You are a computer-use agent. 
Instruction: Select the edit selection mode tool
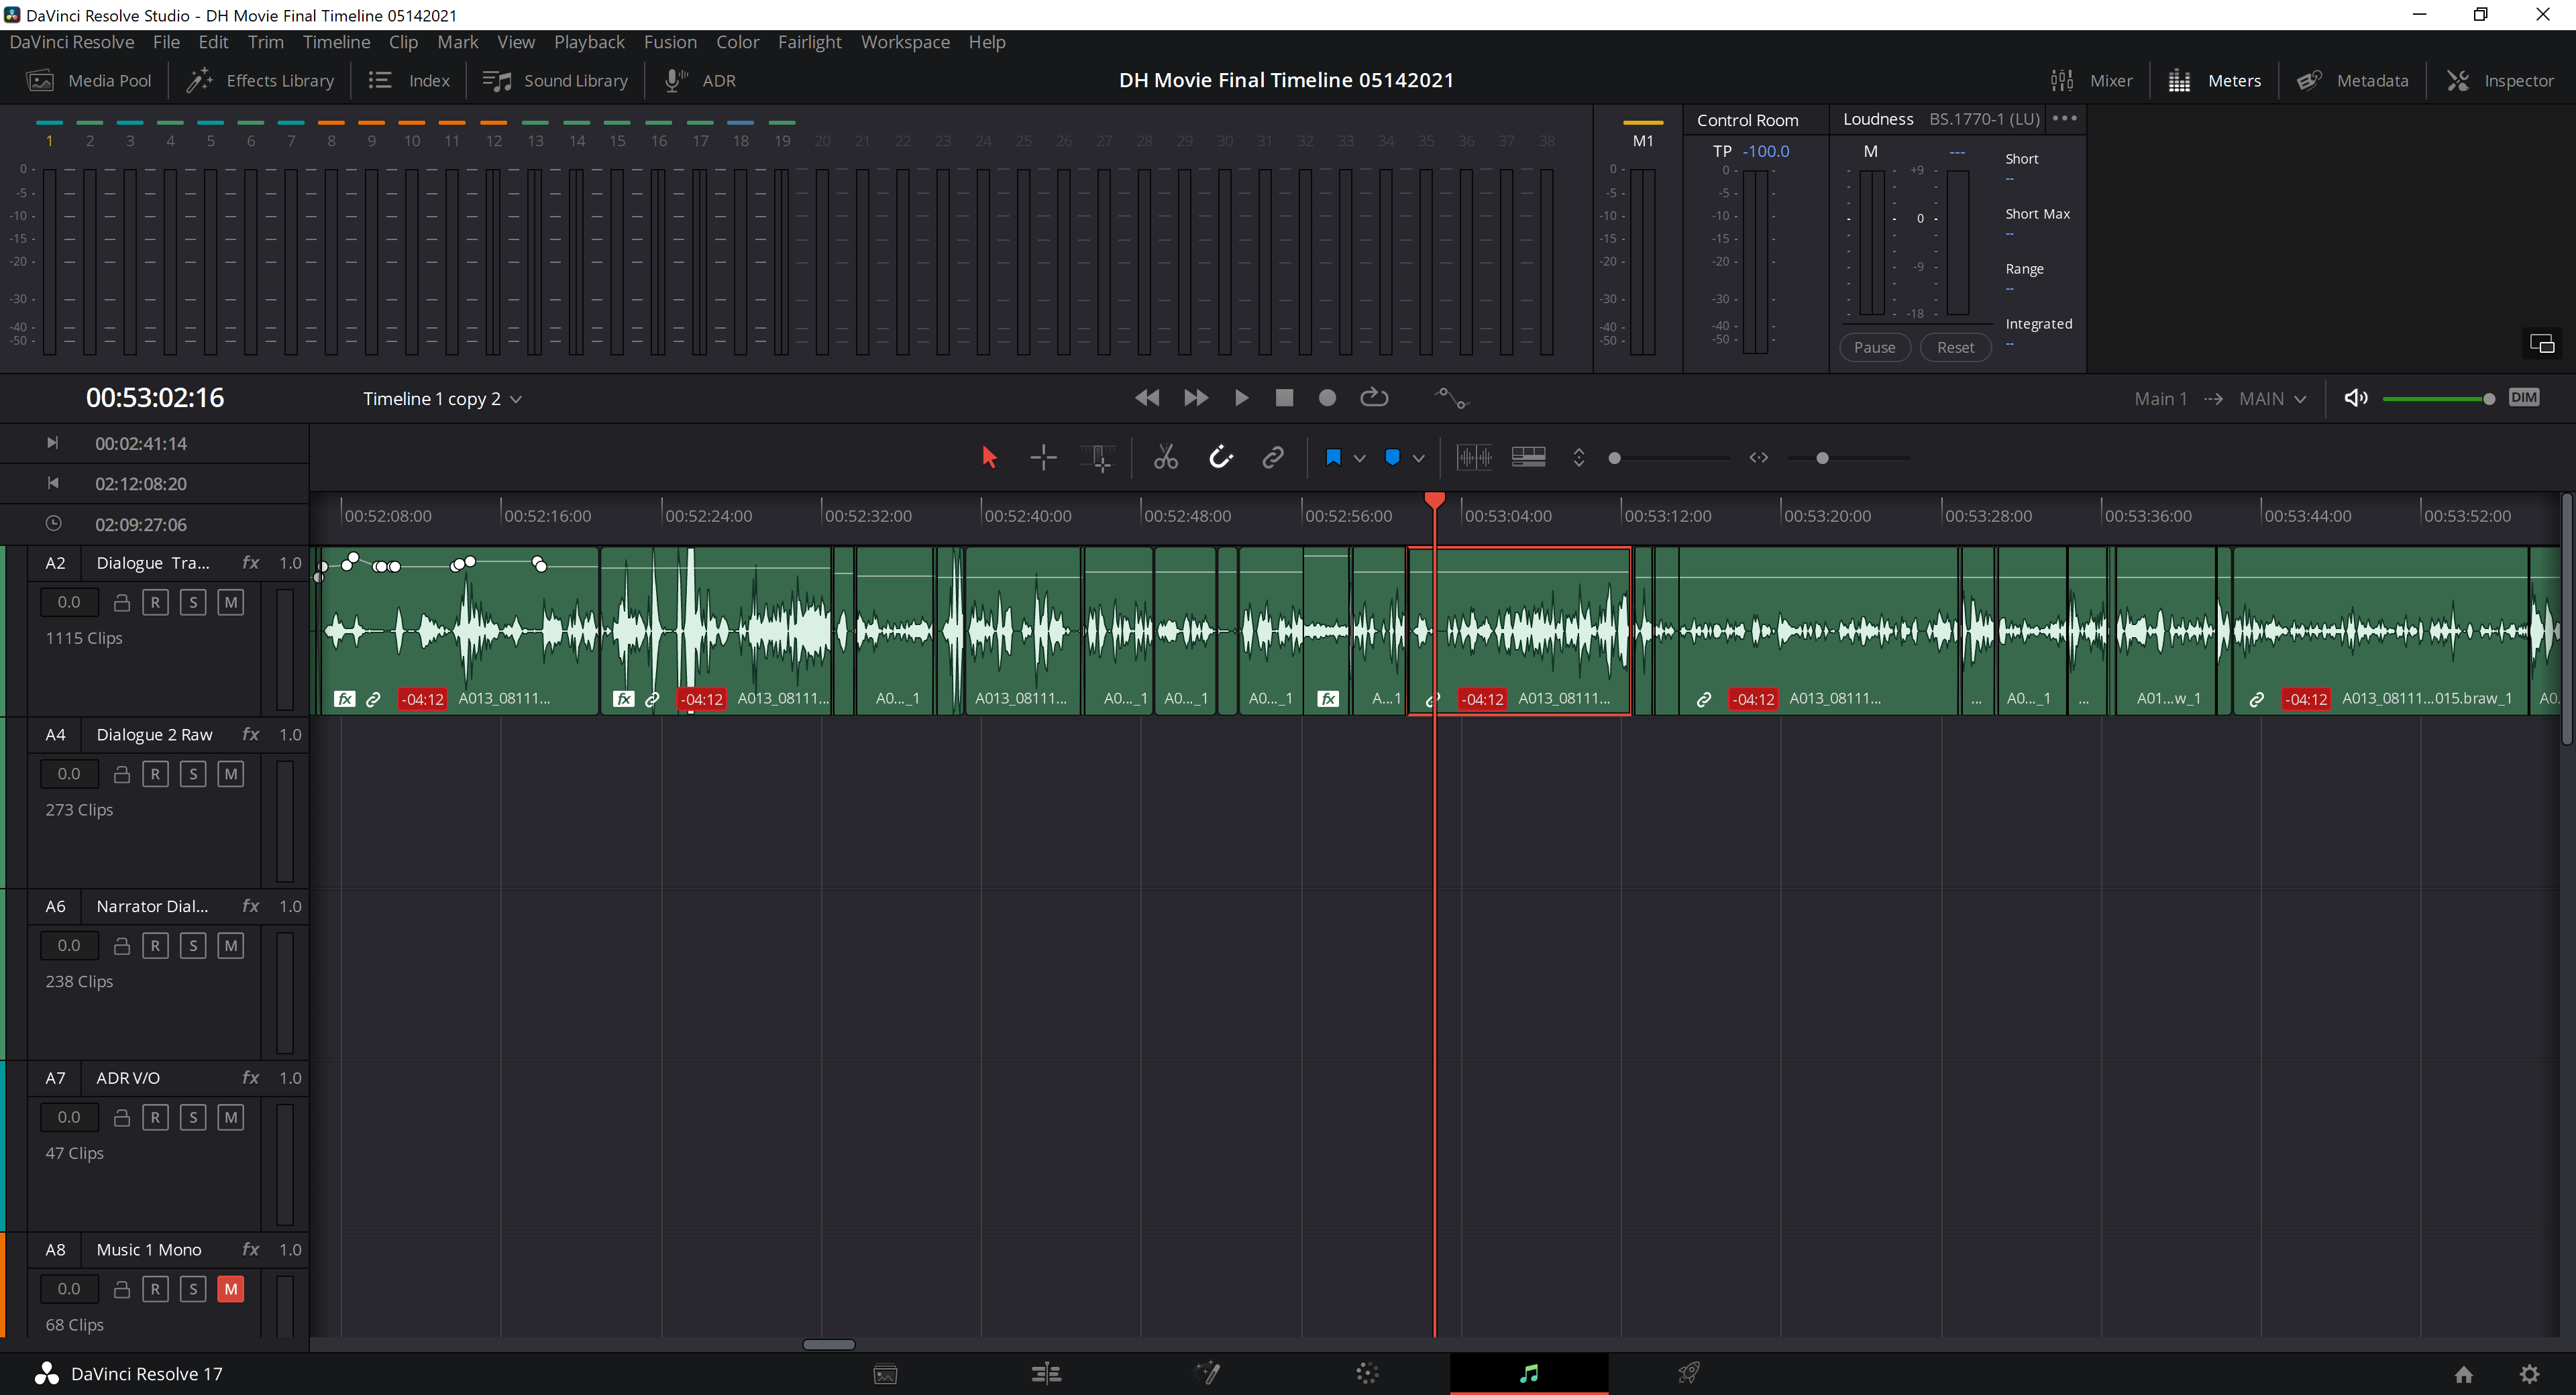click(1097, 458)
